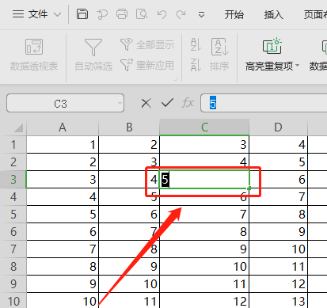The height and width of the screenshot is (308, 327).
Task: Click the Save icon in quick toolbar
Action: click(x=82, y=14)
